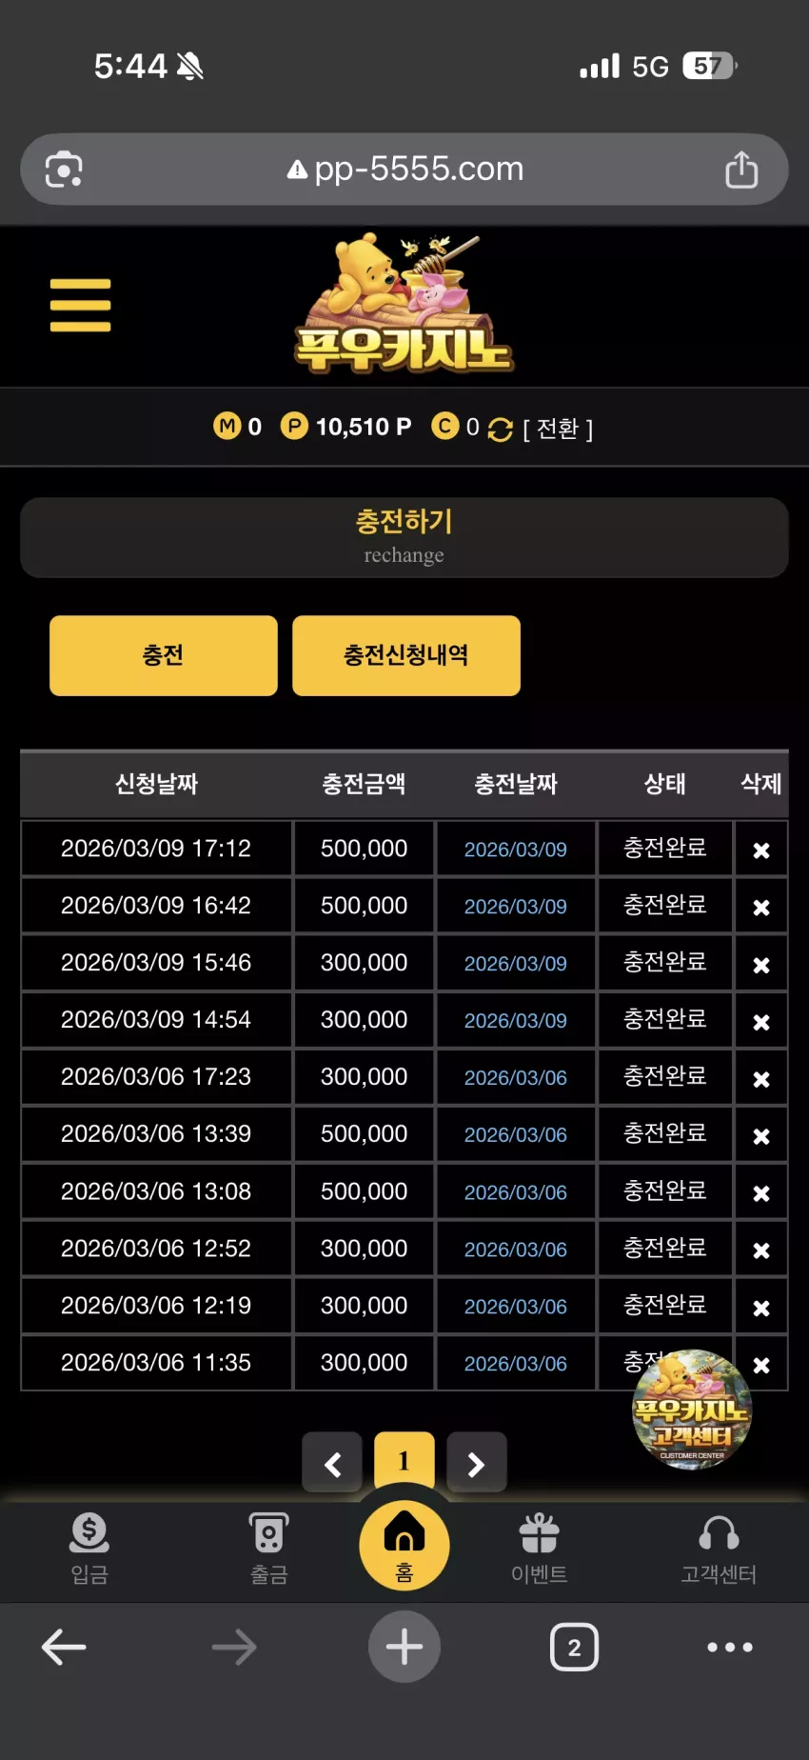Open the browser tabs counter showing 2
Screen dimensions: 809x1760
click(x=574, y=1647)
